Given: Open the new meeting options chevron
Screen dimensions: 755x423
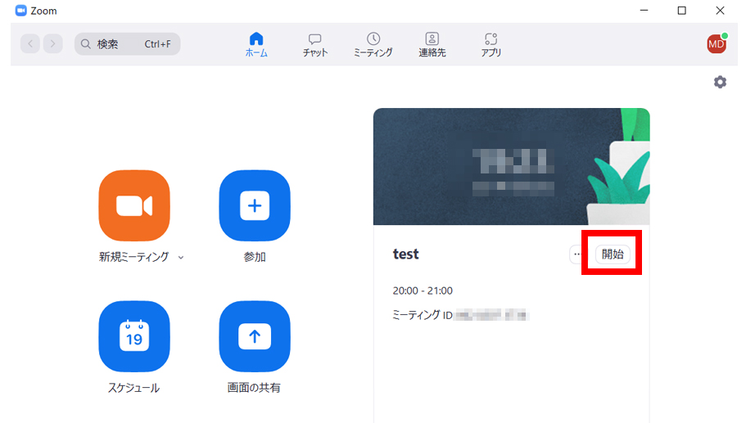Looking at the screenshot, I should point(181,258).
